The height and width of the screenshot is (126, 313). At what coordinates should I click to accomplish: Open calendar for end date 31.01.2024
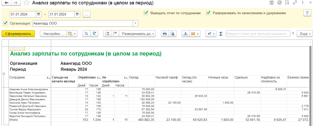(77, 14)
